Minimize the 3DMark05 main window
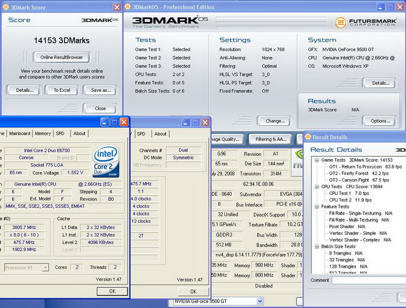The height and width of the screenshot is (308, 406). coord(380,7)
